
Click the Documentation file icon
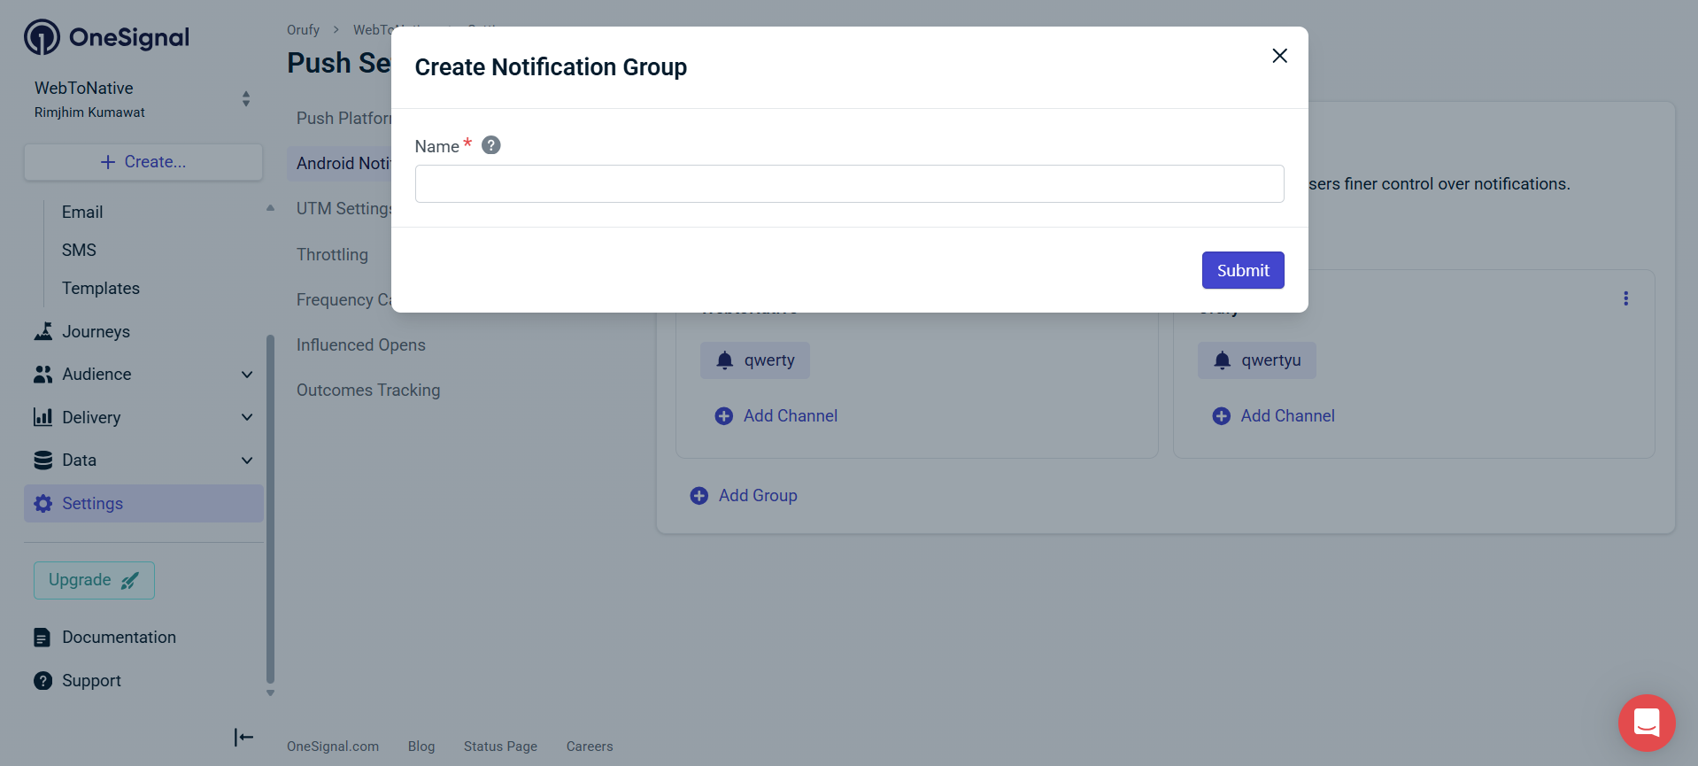[42, 638]
